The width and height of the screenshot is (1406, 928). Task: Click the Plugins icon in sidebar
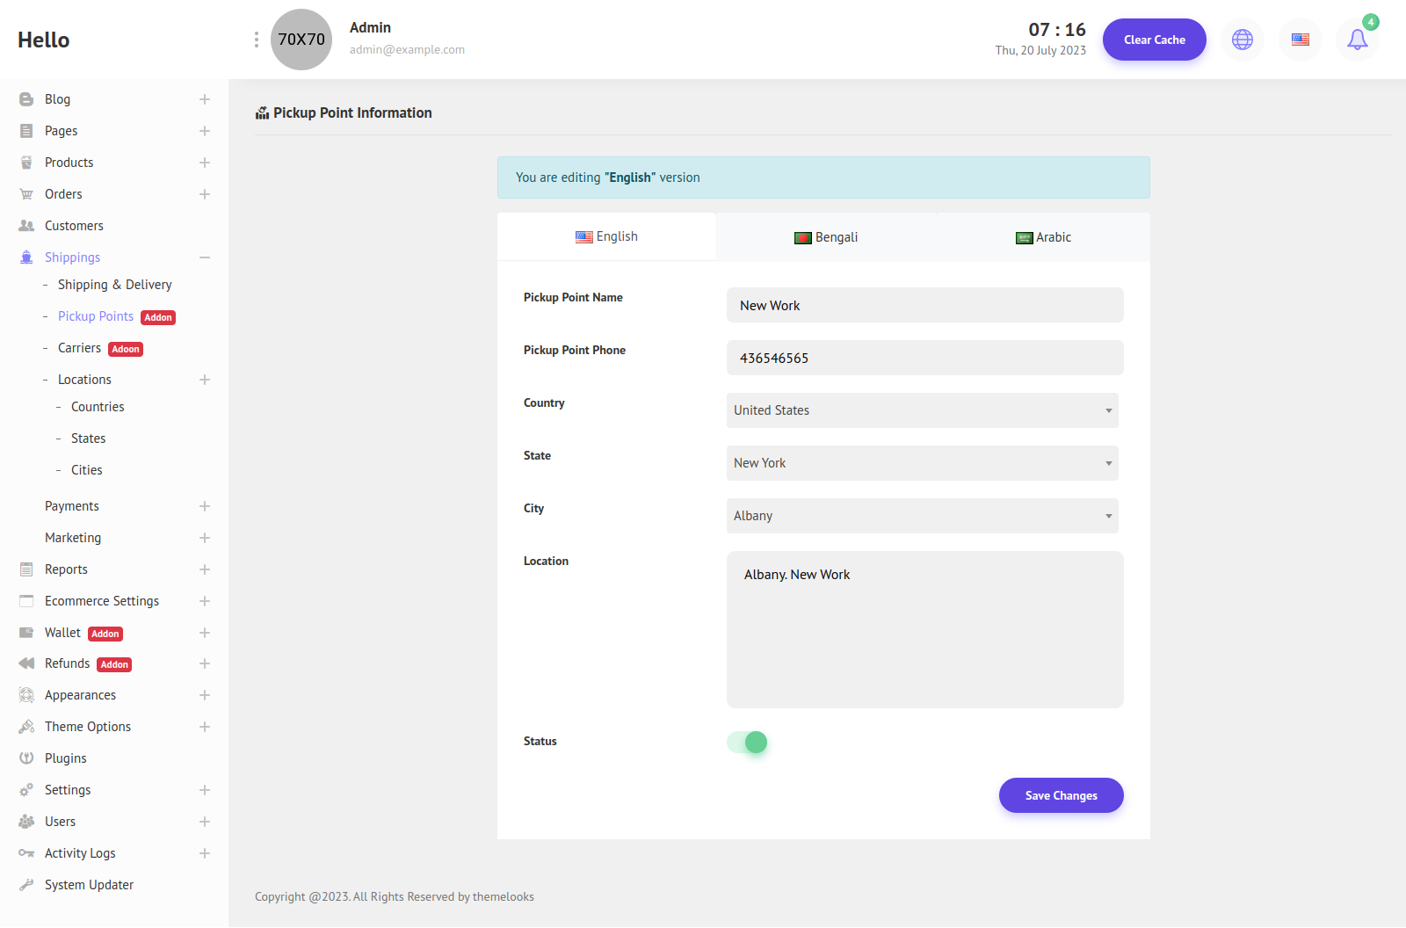click(x=26, y=758)
